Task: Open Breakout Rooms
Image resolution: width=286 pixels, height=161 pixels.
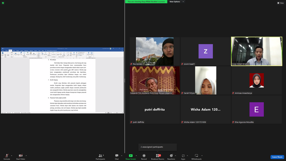Action: point(158,157)
